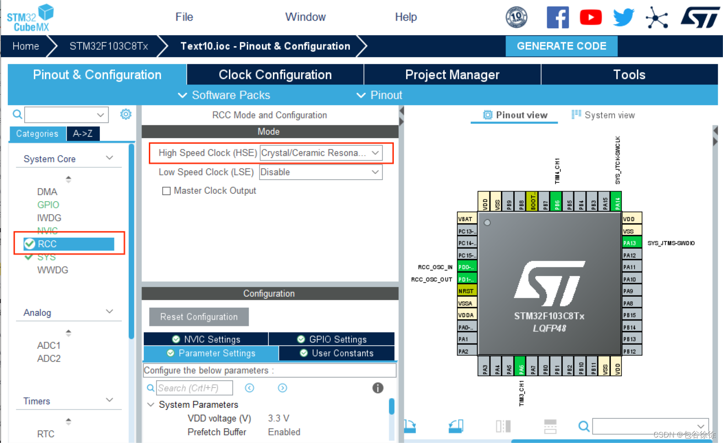Image resolution: width=723 pixels, height=443 pixels.
Task: Open the Window menu
Action: (x=305, y=17)
